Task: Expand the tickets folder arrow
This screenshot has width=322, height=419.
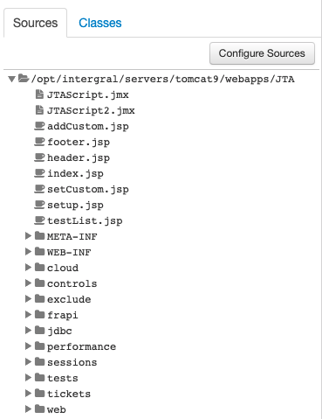Action: (x=28, y=393)
